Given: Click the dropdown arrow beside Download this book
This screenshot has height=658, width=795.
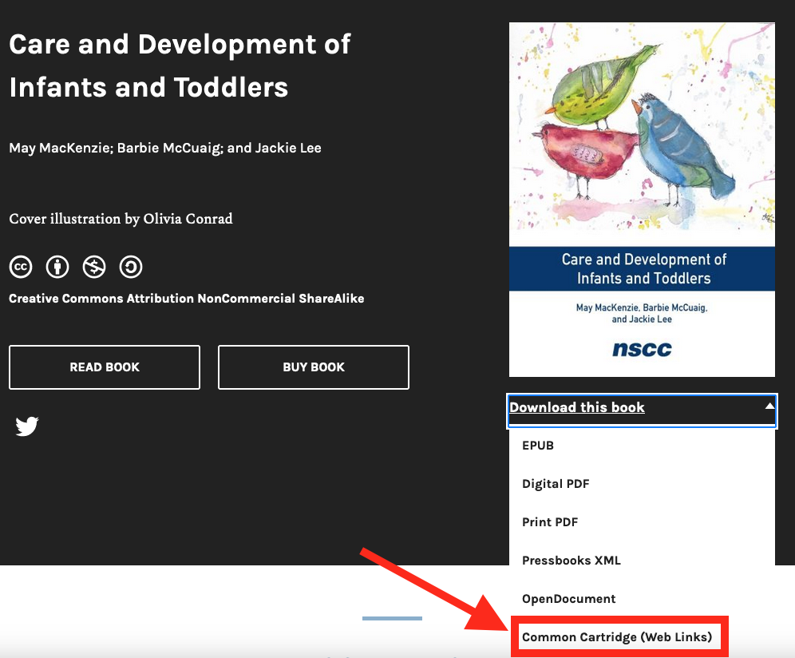Looking at the screenshot, I should 769,406.
